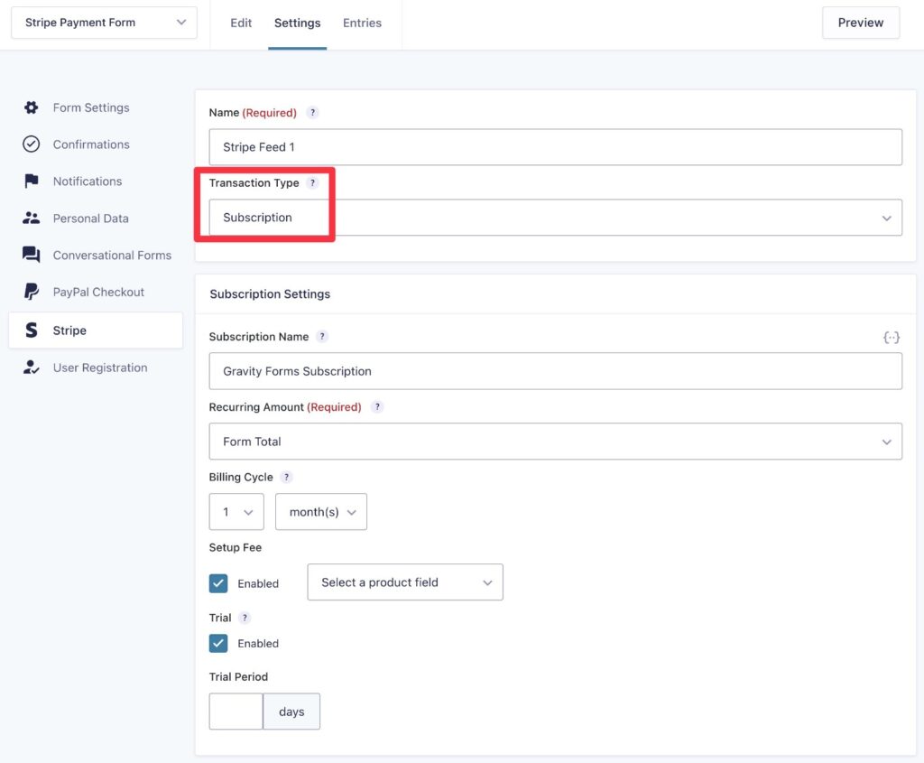Expand the Billing Cycle month(s) dropdown
This screenshot has width=924, height=763.
coord(320,511)
